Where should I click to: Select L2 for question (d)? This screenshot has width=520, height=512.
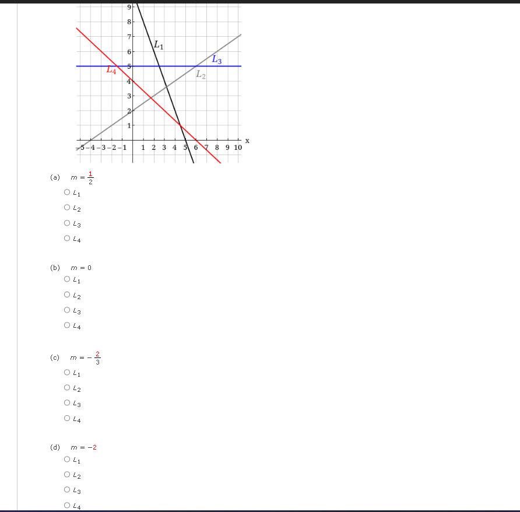(68, 475)
